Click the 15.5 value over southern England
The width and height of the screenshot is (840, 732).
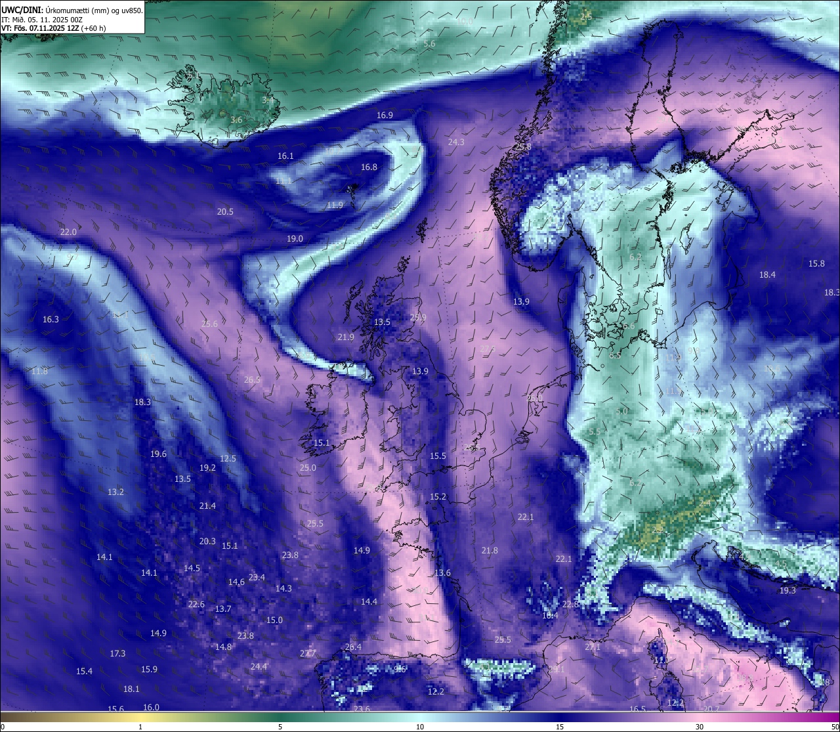[x=438, y=456]
